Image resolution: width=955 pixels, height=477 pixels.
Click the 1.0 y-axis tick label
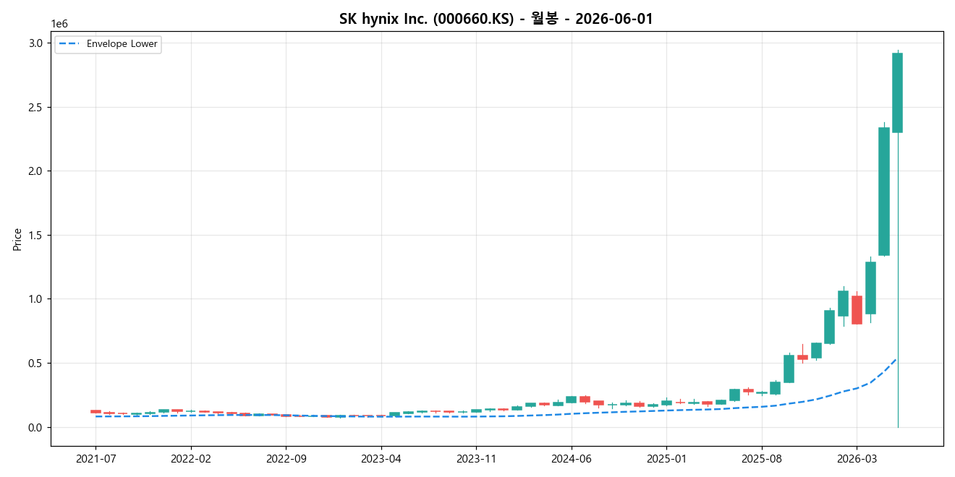pyautogui.click(x=37, y=298)
